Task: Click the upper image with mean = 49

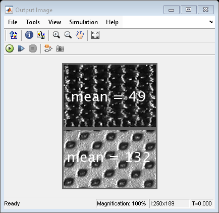Action: 109,96
